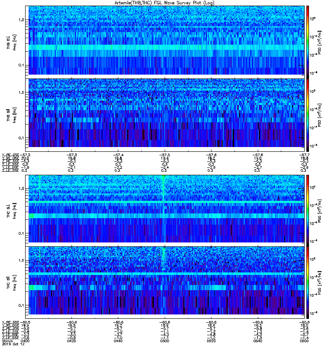The height and width of the screenshot is (347, 325).
Task: Click the 0520 time tick label
Action: [x=211, y=341]
